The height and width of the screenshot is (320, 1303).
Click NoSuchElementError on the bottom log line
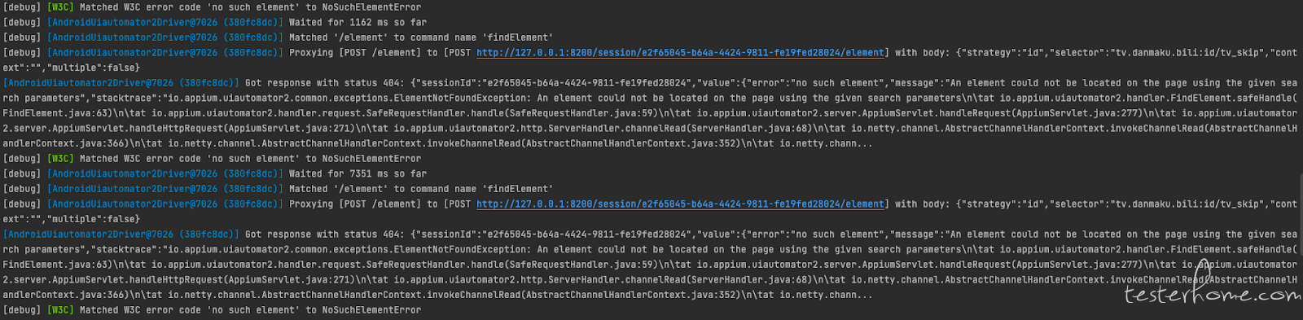(x=371, y=310)
